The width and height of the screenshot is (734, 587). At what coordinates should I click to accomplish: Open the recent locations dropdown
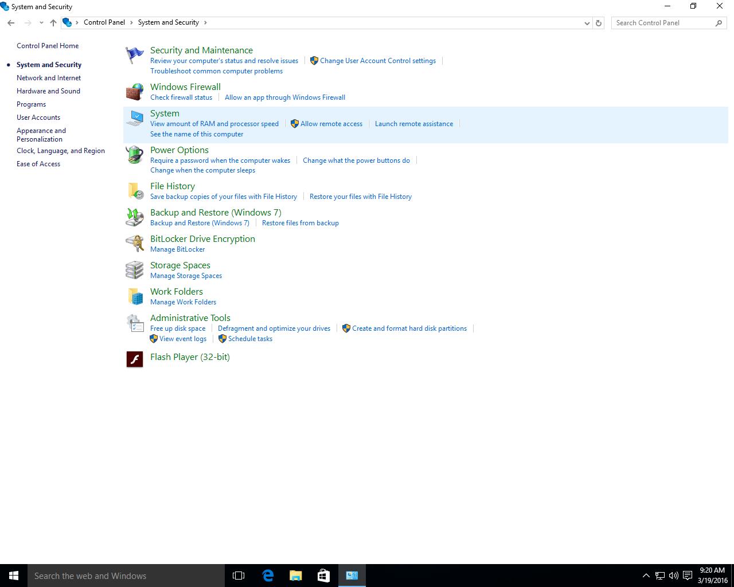click(x=41, y=23)
